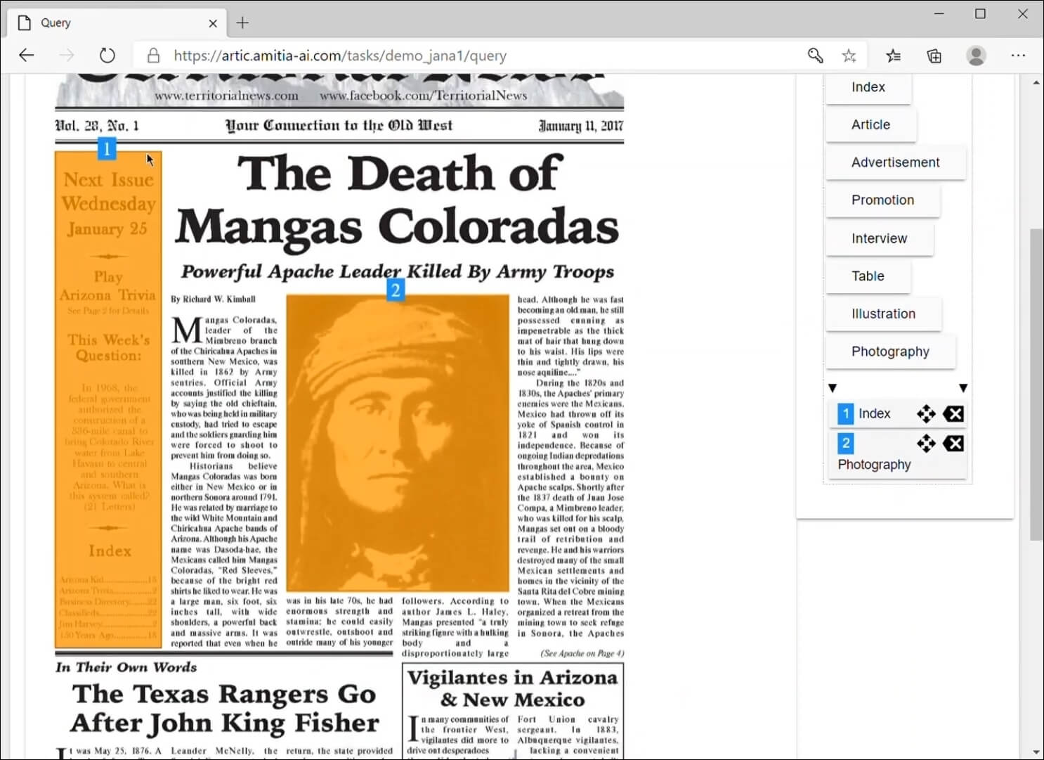Delete the Index annotation entry

click(953, 414)
